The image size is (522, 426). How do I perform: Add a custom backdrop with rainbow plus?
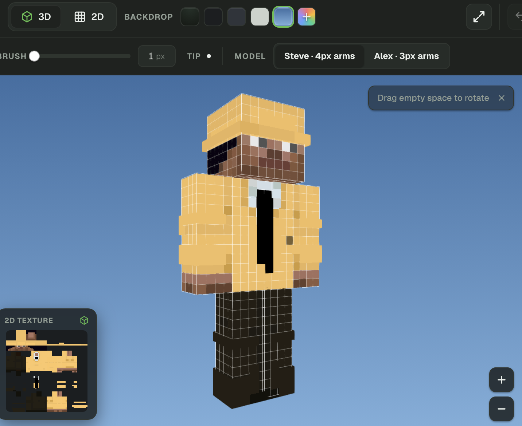click(x=307, y=17)
